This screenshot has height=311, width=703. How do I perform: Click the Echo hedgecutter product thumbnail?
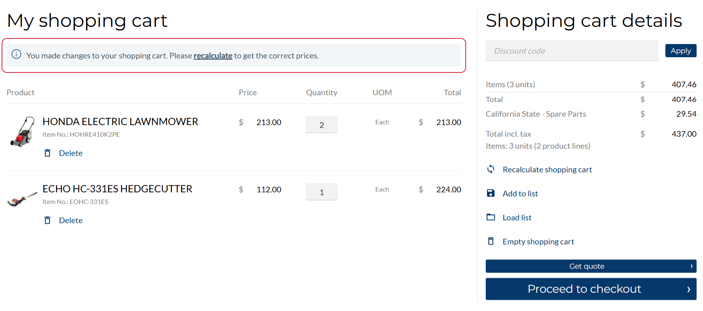click(x=22, y=198)
